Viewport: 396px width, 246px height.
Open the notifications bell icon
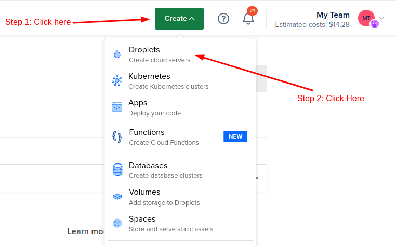[x=248, y=19]
